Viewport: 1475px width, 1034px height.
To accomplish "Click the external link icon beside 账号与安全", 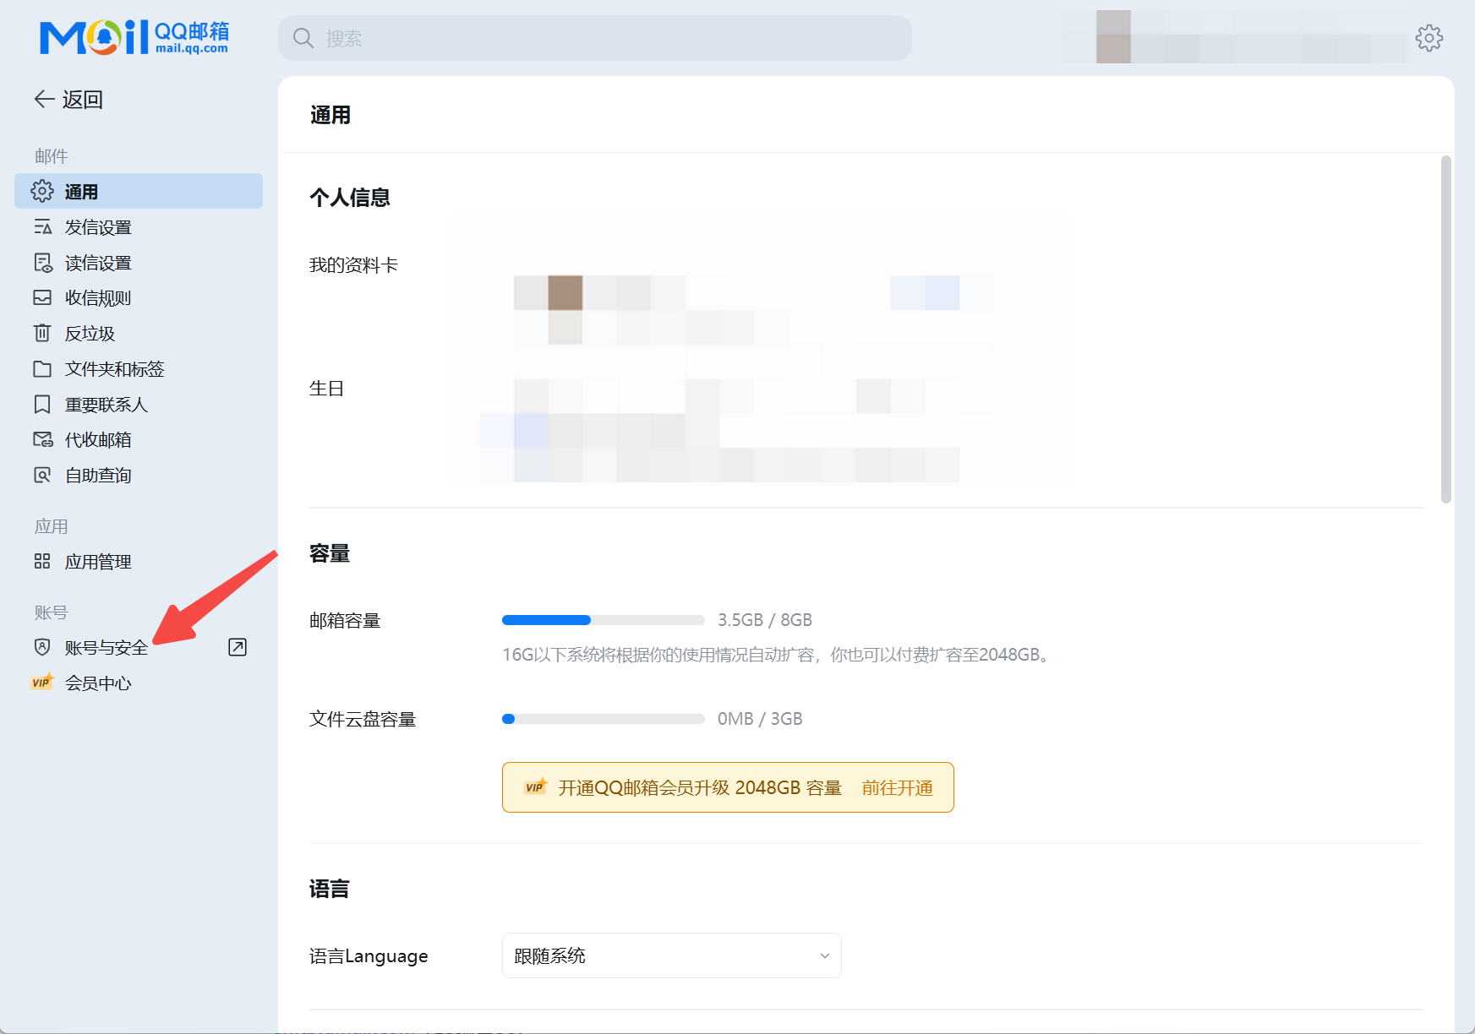I will [x=238, y=647].
